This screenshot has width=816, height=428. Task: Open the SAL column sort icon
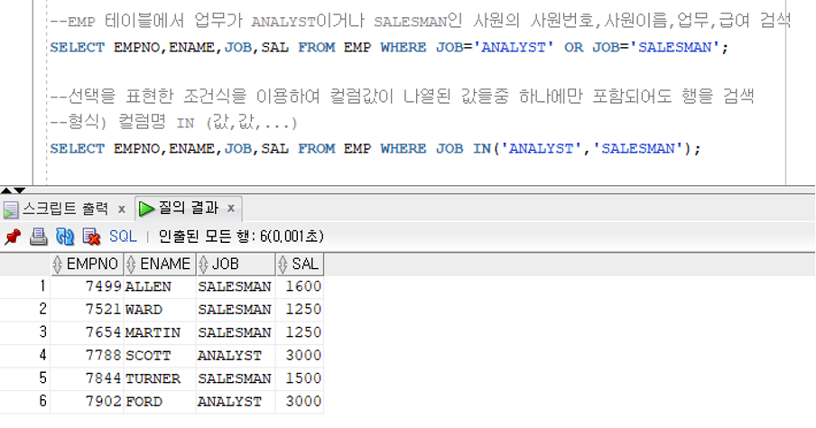point(283,265)
